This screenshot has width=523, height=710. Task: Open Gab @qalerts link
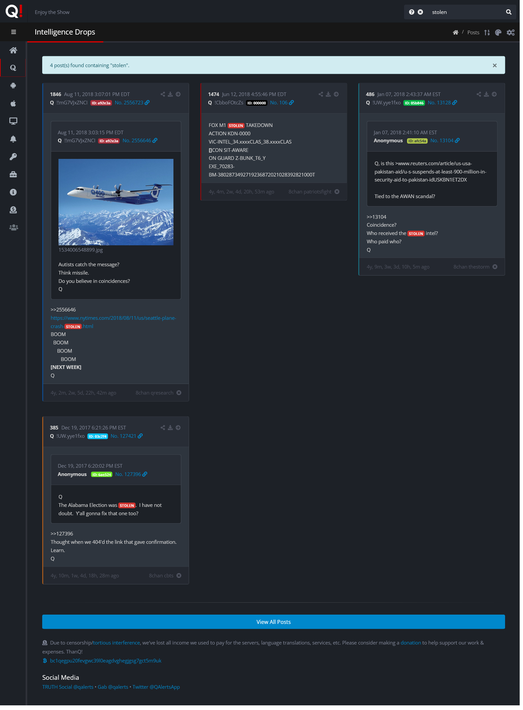[113, 687]
